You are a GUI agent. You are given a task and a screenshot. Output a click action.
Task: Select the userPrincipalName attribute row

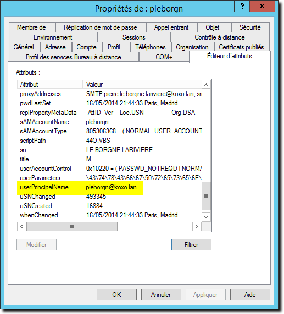[x=109, y=187]
